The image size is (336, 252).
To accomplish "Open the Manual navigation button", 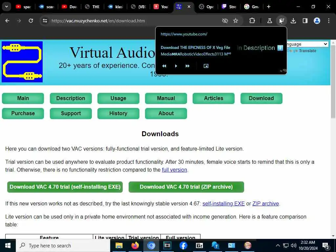I will click(166, 98).
